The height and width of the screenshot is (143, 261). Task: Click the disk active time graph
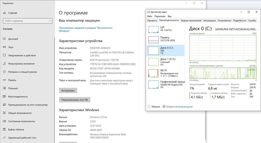[223, 48]
